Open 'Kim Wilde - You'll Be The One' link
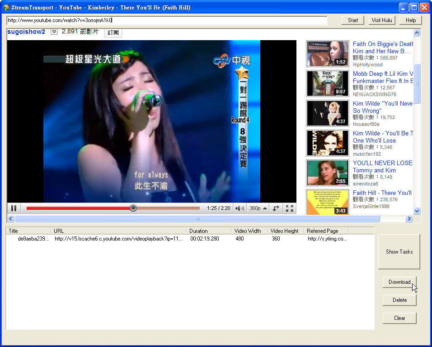This screenshot has width=432, height=347. (x=383, y=137)
